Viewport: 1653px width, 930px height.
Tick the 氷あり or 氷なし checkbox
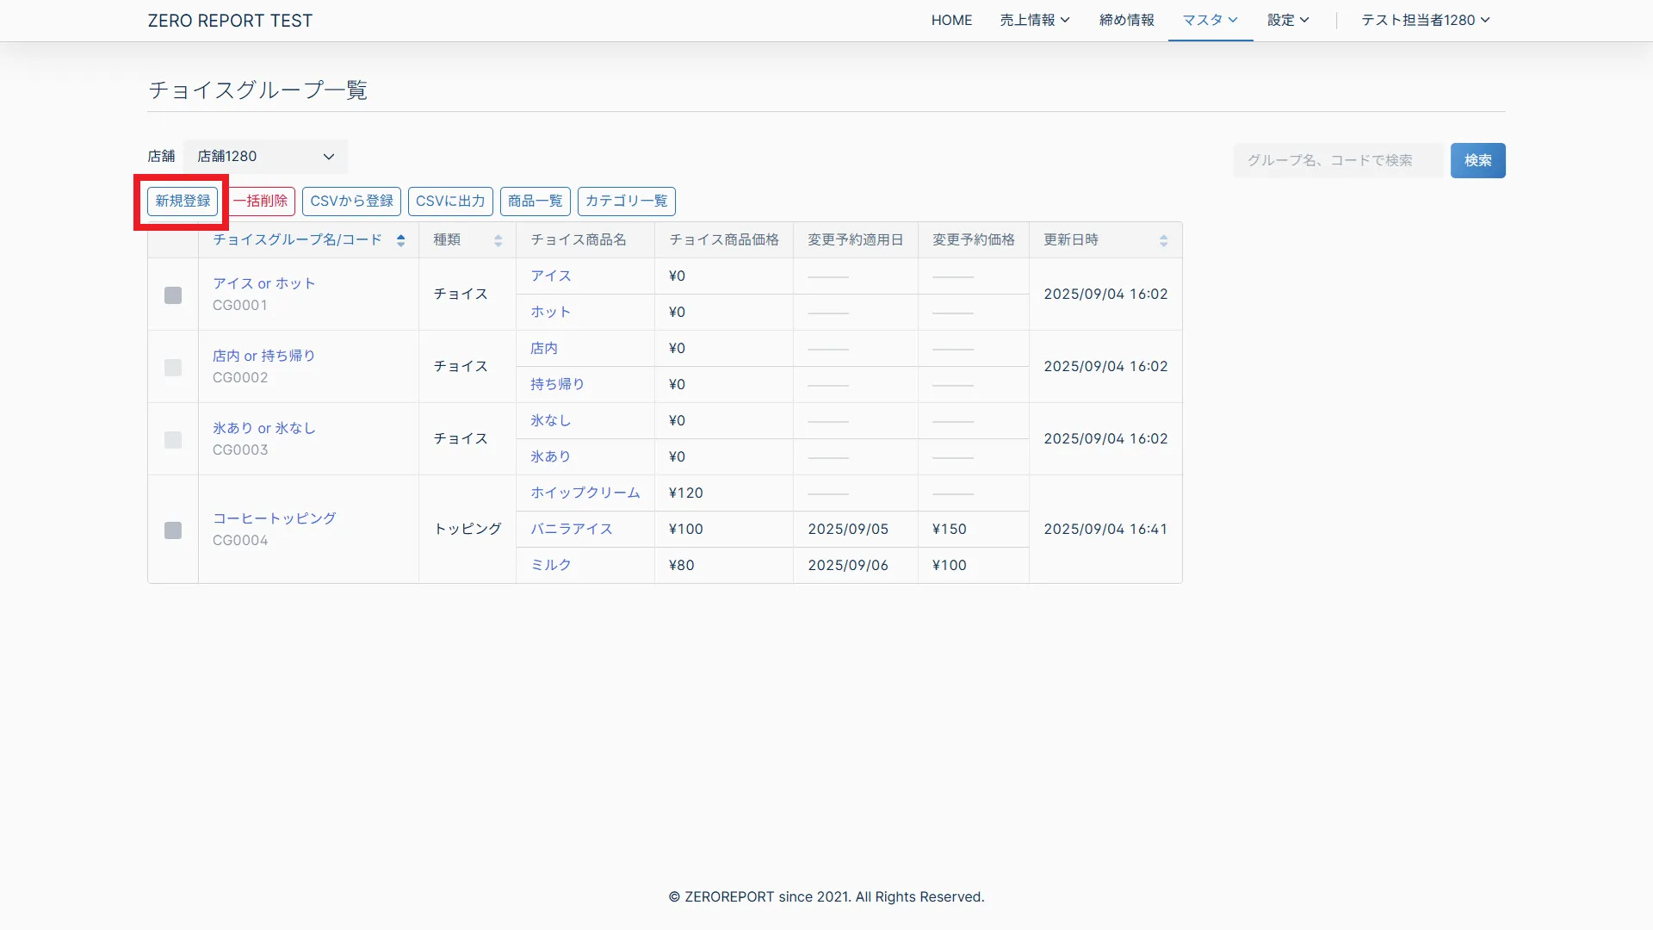coord(173,440)
